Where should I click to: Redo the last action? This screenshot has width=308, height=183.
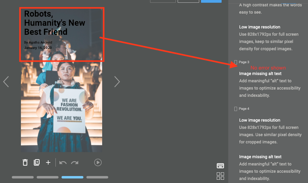click(x=75, y=163)
